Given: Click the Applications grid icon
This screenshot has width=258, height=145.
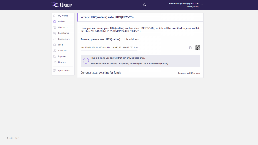Looking at the screenshot, I should click(x=55, y=71).
